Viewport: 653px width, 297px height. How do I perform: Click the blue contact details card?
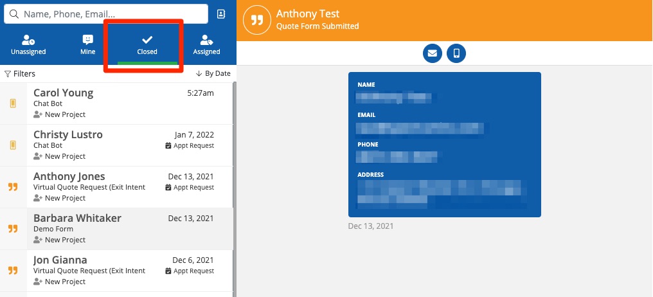(x=444, y=144)
